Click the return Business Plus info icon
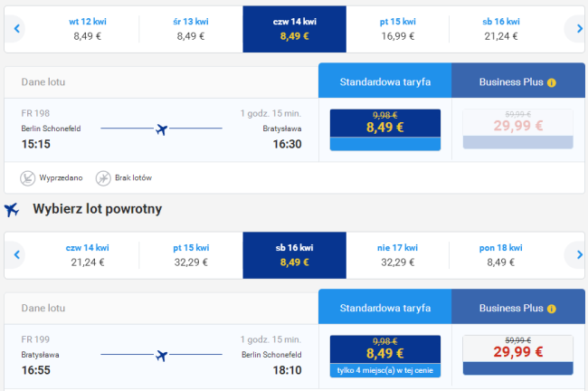The image size is (588, 391). click(551, 309)
